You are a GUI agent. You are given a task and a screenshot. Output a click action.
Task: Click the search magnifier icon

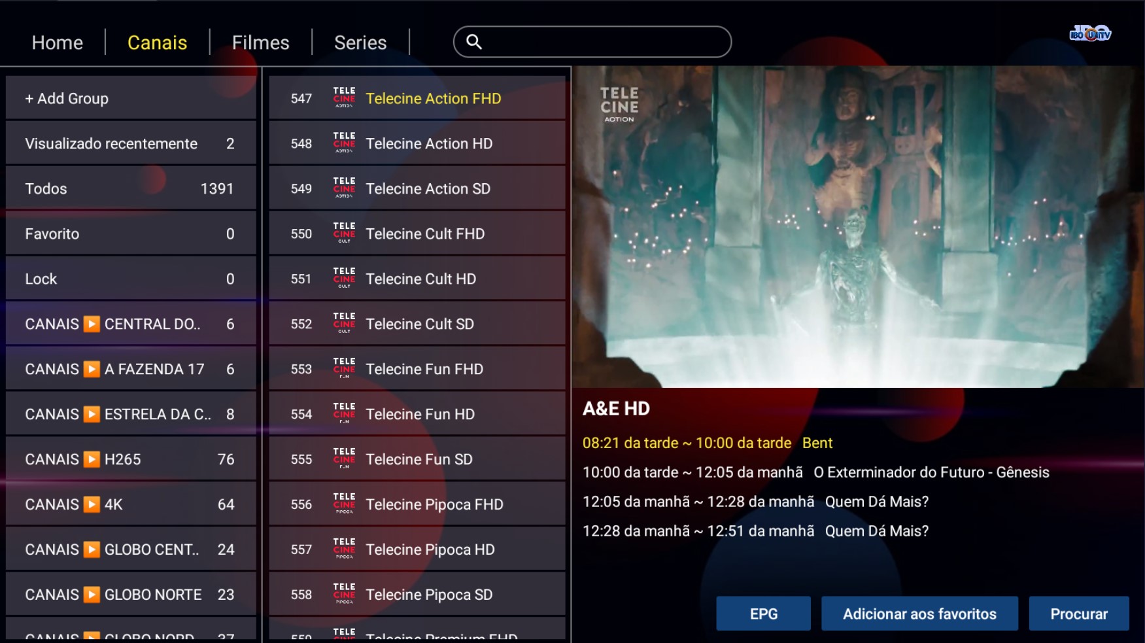[x=474, y=42]
